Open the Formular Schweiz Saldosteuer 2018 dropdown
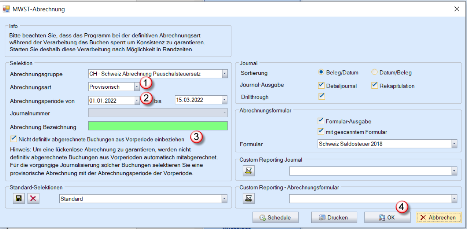The height and width of the screenshot is (229, 467). 455,144
